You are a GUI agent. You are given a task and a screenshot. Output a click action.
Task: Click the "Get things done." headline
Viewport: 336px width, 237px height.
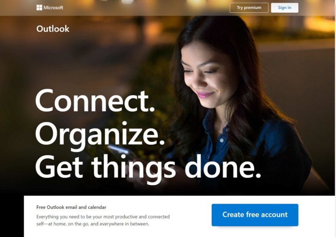coord(148,167)
